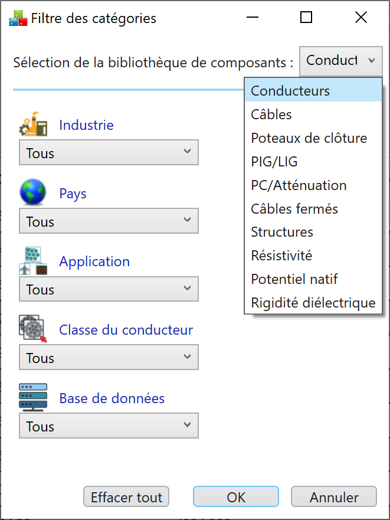Select Rigidité diélectrique option
The width and height of the screenshot is (390, 520).
tap(313, 302)
